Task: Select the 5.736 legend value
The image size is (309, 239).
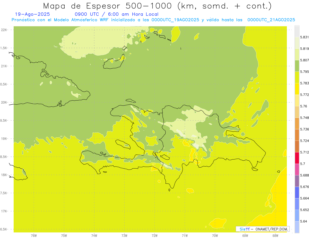Action: [x=305, y=129]
